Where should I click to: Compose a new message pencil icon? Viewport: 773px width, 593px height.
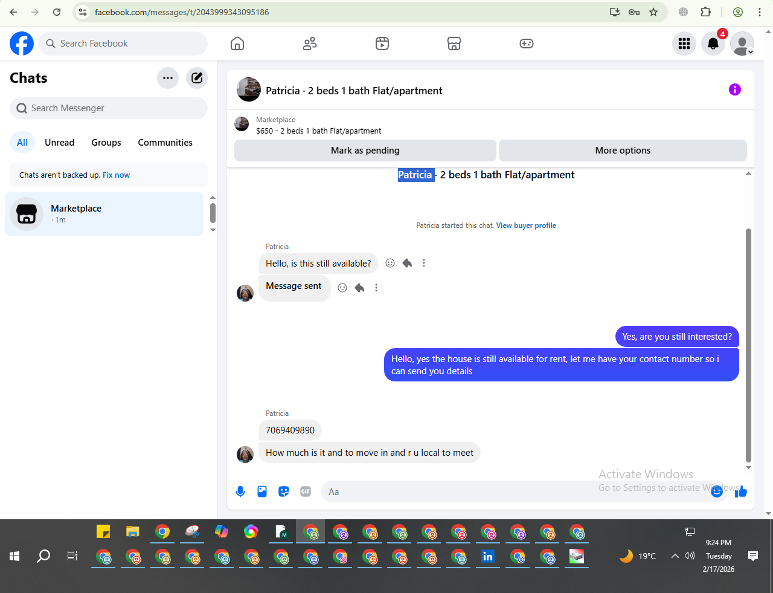pos(197,78)
